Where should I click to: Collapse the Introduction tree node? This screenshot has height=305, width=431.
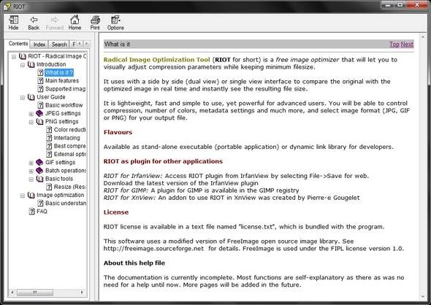click(23, 65)
